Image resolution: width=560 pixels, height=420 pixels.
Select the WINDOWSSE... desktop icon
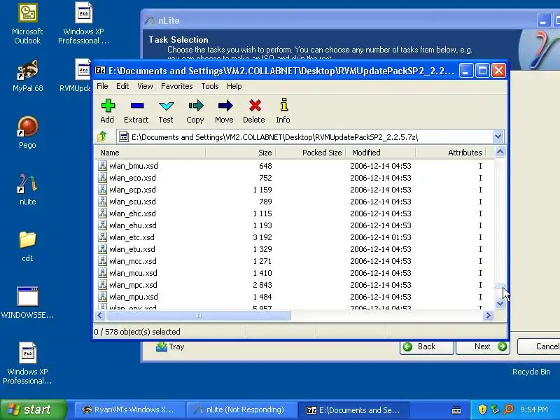point(27,296)
